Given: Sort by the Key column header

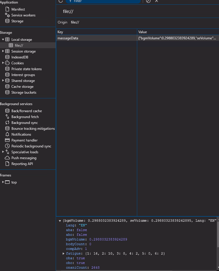Looking at the screenshot, I should pyautogui.click(x=96, y=32).
